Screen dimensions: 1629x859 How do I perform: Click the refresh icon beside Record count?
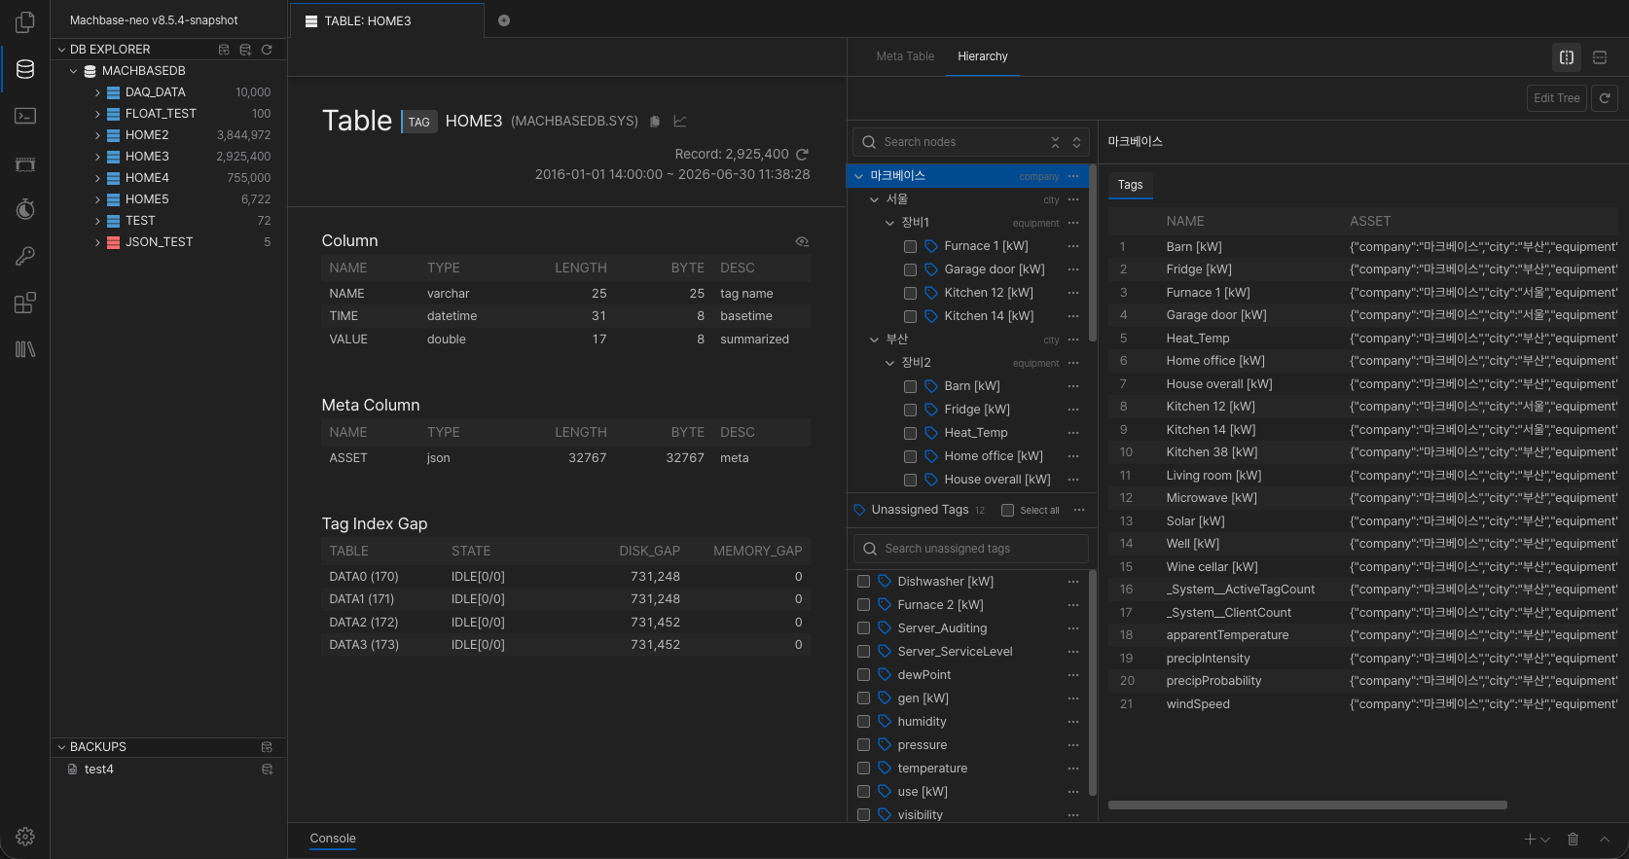click(802, 155)
